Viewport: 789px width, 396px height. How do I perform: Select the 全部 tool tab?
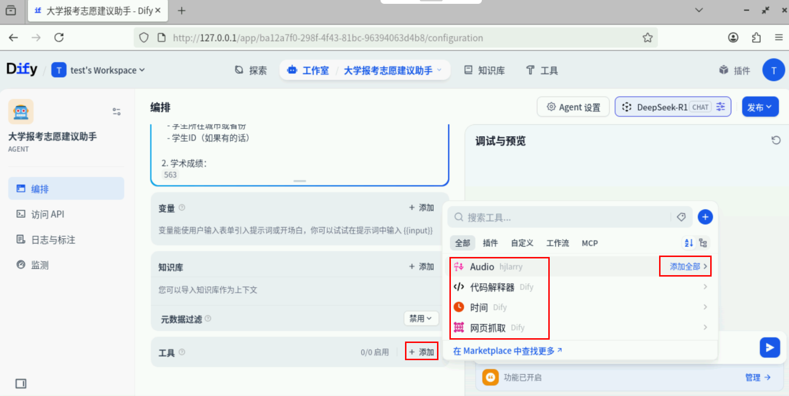[462, 243]
